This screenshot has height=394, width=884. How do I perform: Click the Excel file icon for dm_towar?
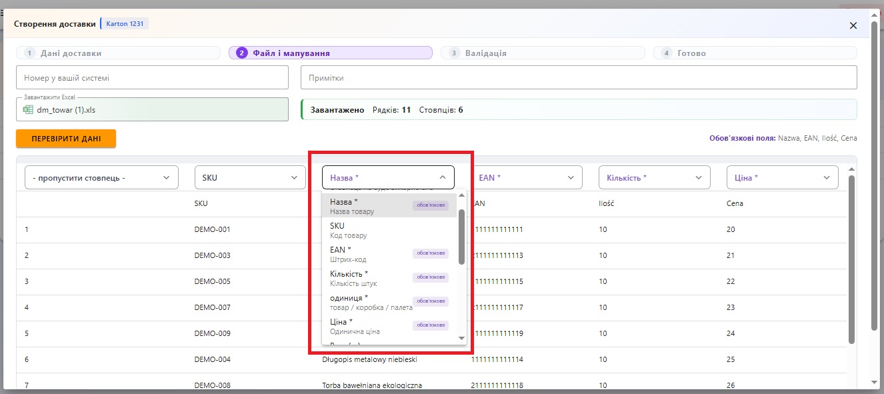coord(28,110)
